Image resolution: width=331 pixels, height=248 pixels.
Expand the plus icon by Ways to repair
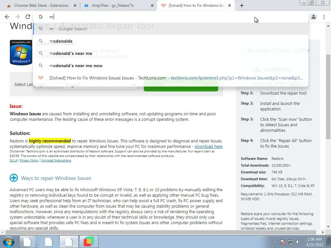(x=14, y=178)
